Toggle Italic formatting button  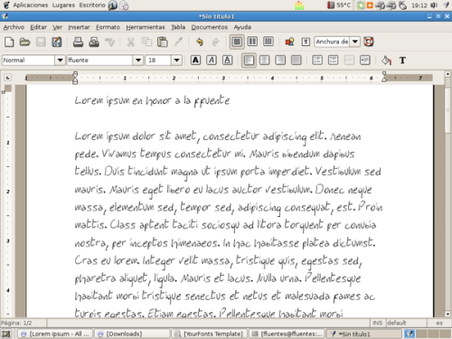point(212,61)
